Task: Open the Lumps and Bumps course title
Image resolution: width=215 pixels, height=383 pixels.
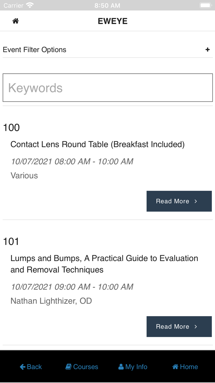Action: pyautogui.click(x=104, y=264)
